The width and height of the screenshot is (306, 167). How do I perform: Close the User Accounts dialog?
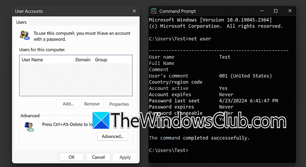[x=134, y=11]
